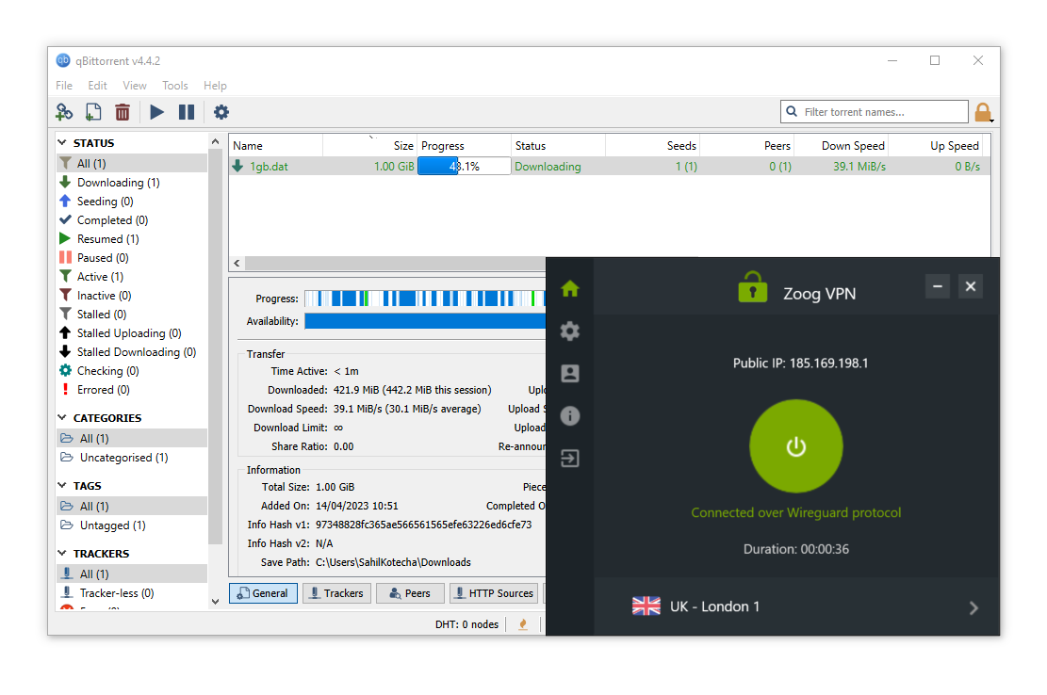This screenshot has height=695, width=1047.
Task: Open the Help menu
Action: pos(215,86)
